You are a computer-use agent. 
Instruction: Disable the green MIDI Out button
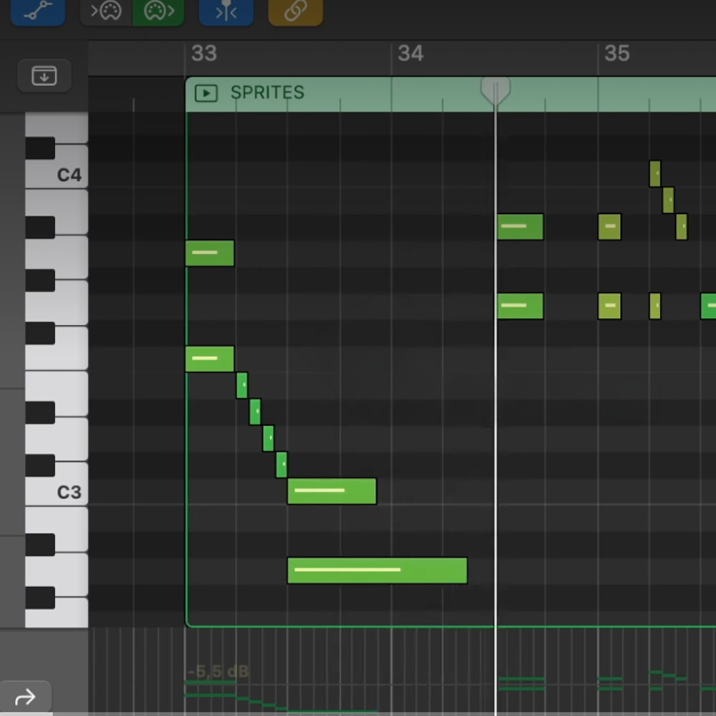pos(158,11)
